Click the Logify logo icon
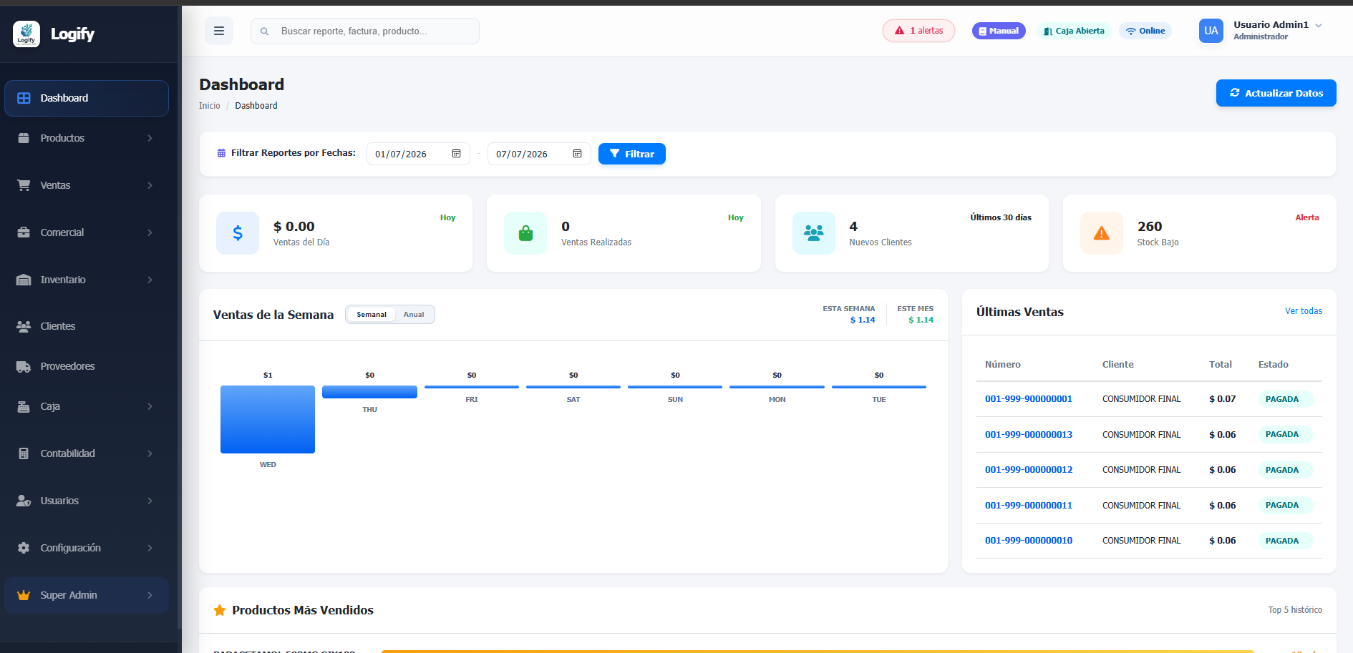 (x=26, y=34)
